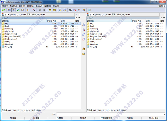The height and width of the screenshot is (121, 167).
Task: Enable thumbnail view picture icon
Action: point(18,10)
